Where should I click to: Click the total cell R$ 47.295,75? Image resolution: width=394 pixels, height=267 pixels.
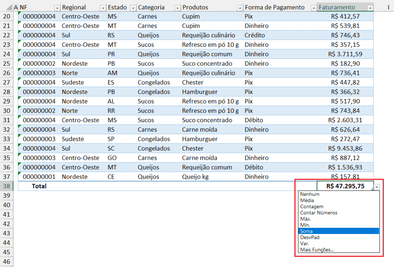[x=344, y=186]
